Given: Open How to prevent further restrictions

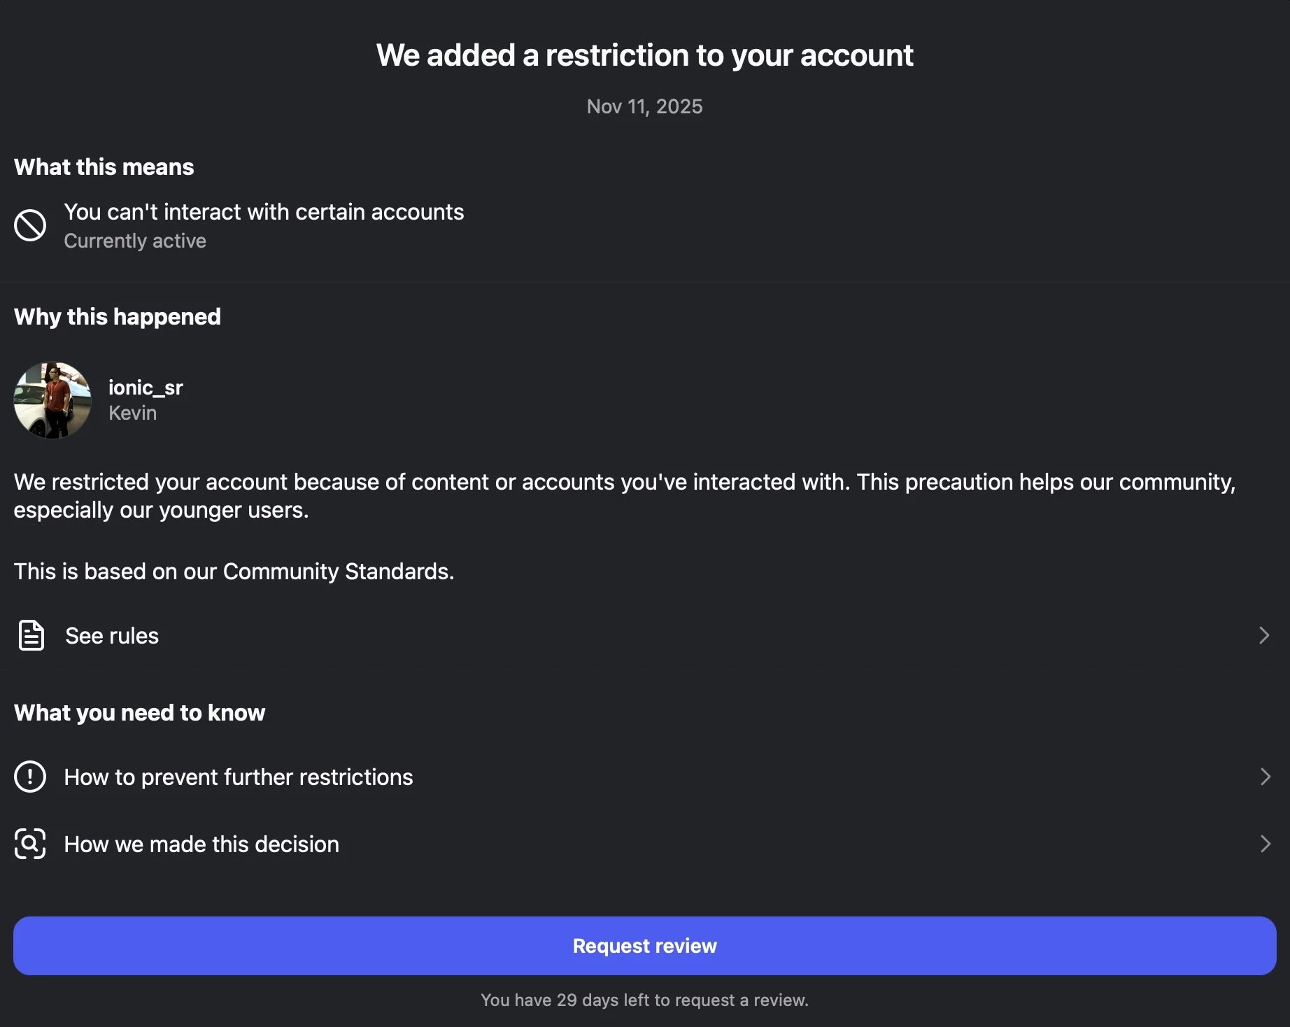Looking at the screenshot, I should [x=645, y=777].
